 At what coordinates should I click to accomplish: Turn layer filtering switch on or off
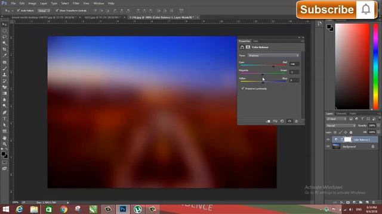(380, 119)
